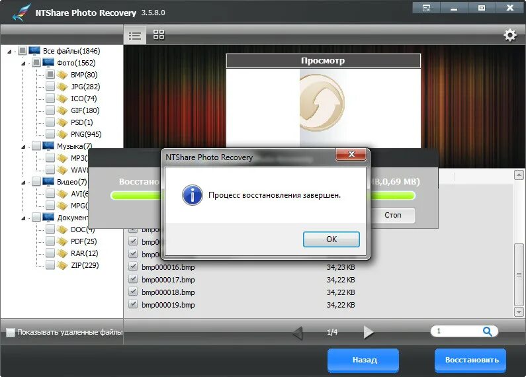Click the Стоп button
The image size is (526, 377).
(393, 215)
